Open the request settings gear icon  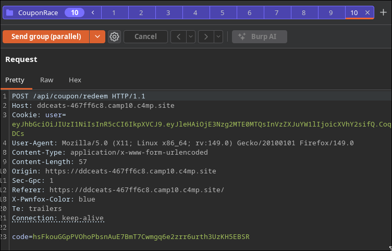[x=114, y=37]
